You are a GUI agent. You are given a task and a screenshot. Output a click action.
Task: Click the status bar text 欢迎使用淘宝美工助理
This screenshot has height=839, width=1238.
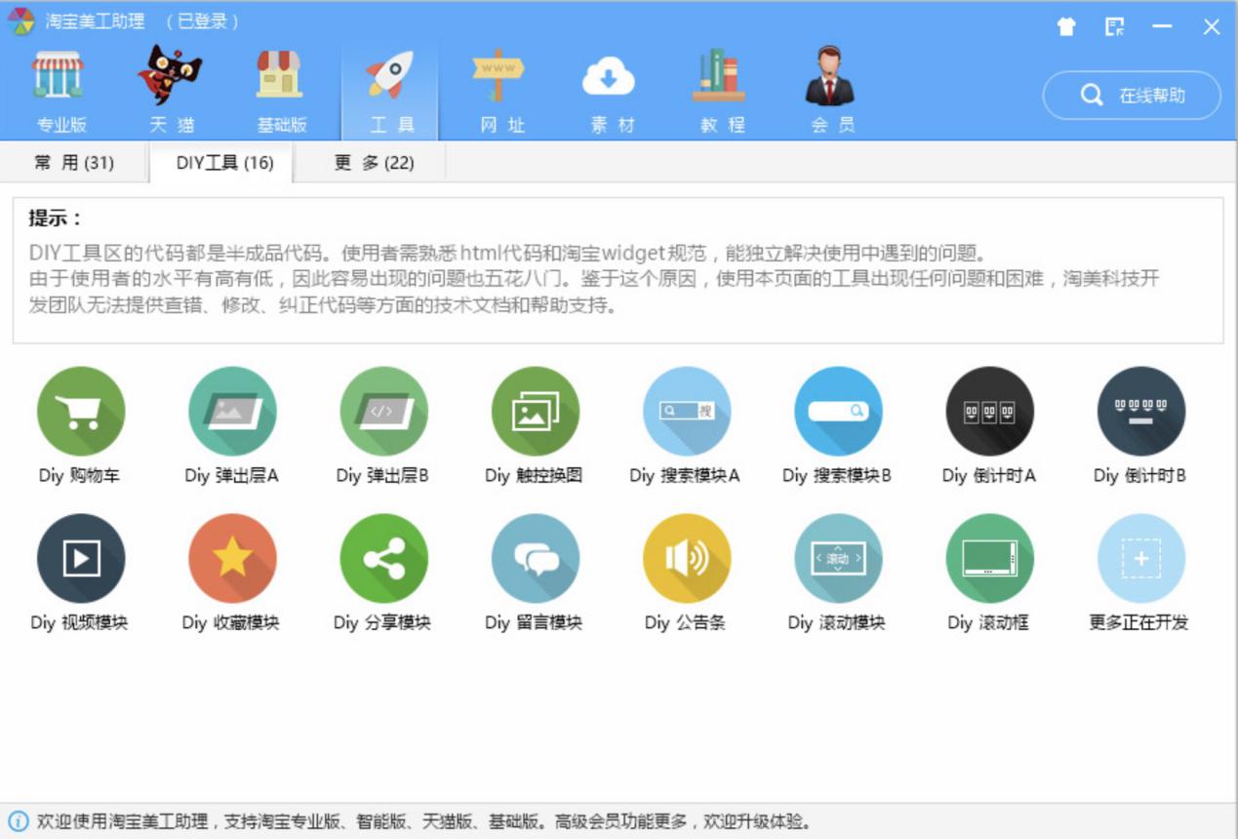click(424, 821)
